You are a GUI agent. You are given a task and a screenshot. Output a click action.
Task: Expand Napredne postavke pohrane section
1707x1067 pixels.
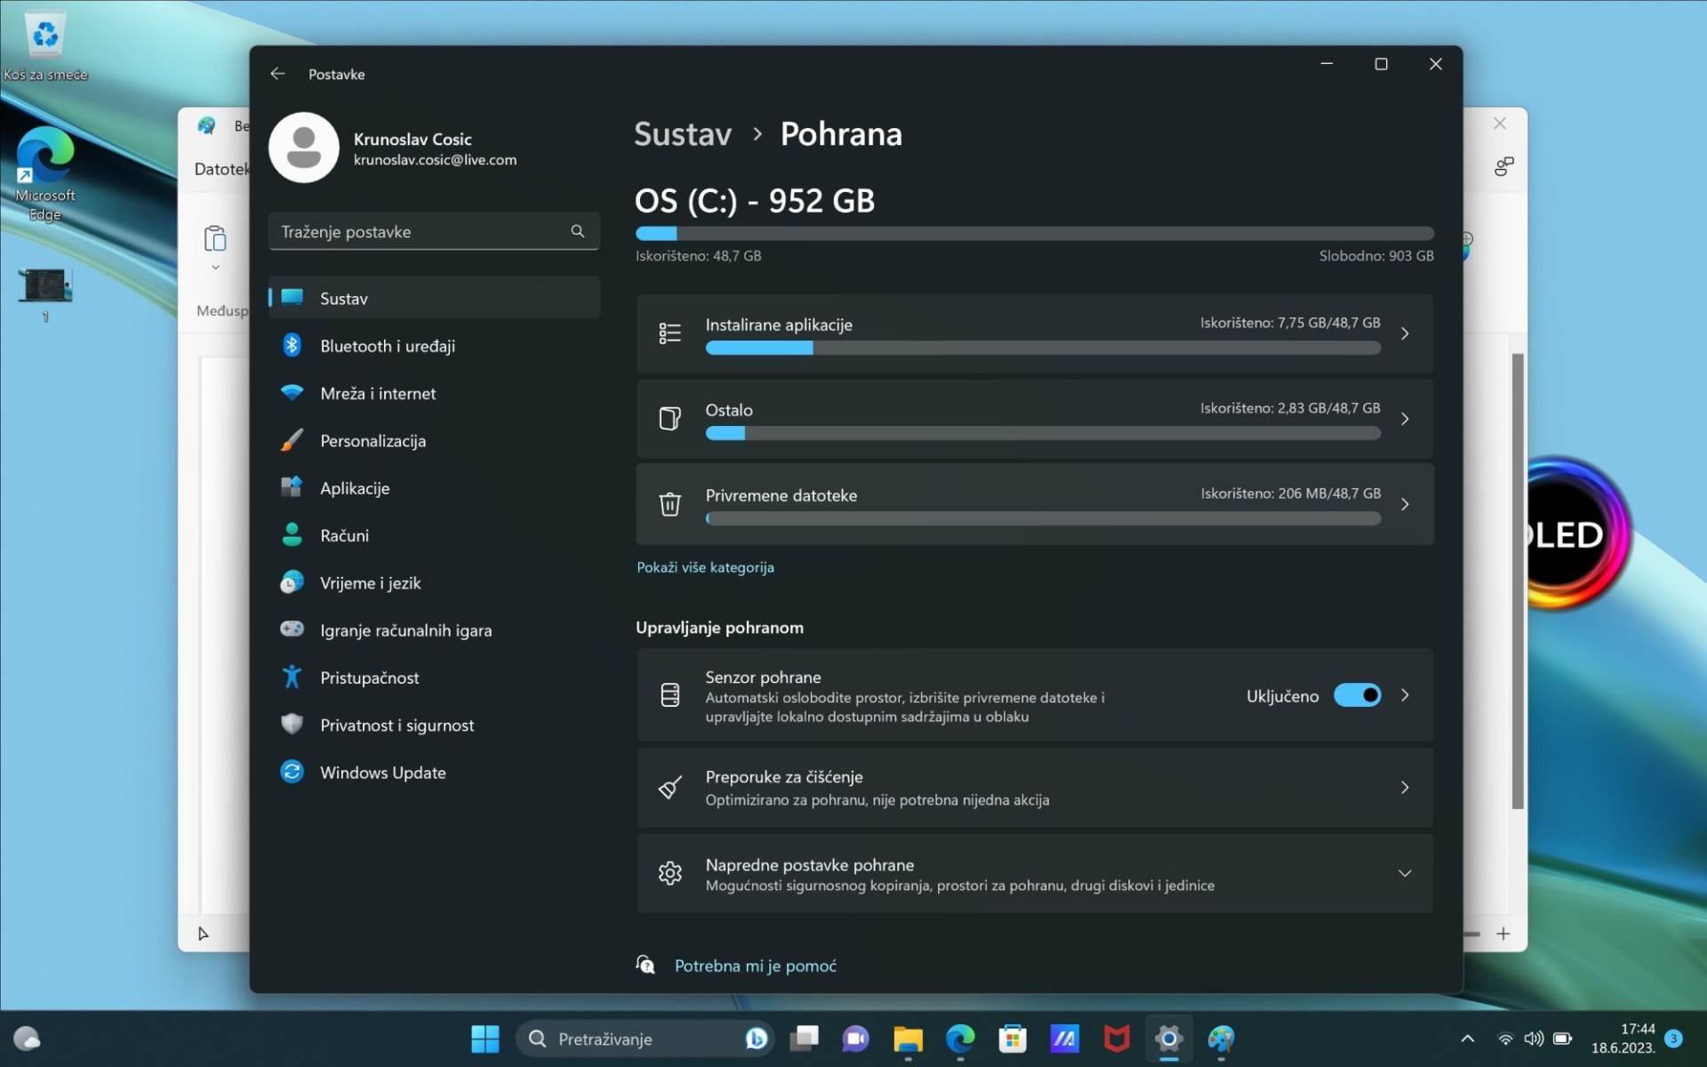coord(1404,873)
